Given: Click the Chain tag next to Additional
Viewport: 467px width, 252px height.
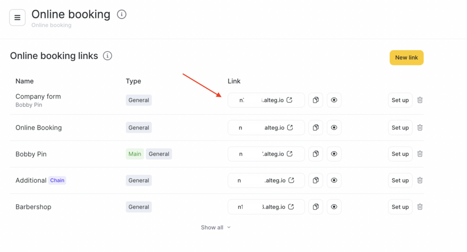Looking at the screenshot, I should tap(57, 180).
